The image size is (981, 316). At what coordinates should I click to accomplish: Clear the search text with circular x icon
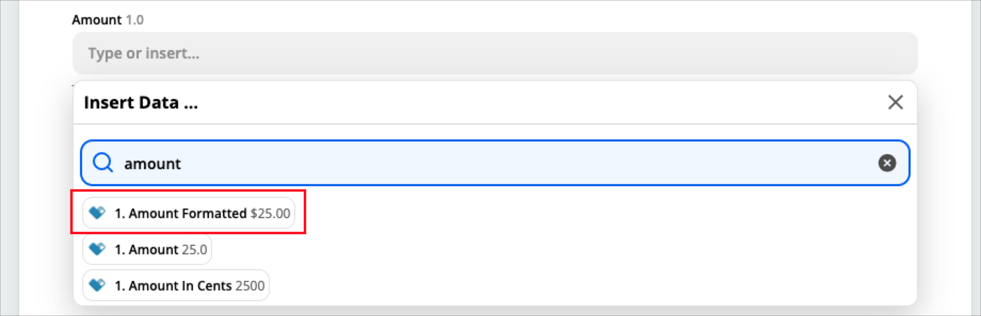pos(887,163)
